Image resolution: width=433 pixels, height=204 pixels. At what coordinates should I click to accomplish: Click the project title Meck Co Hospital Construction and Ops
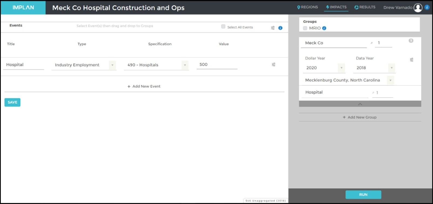click(x=118, y=8)
